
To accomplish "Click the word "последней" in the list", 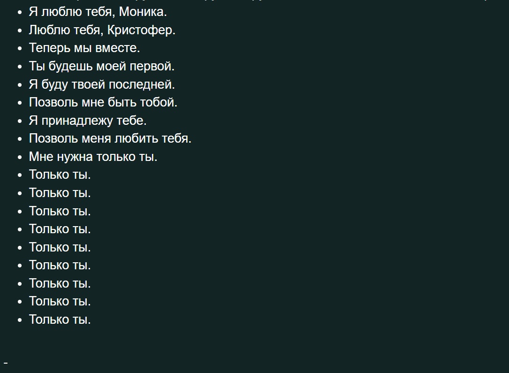I will pyautogui.click(x=140, y=84).
